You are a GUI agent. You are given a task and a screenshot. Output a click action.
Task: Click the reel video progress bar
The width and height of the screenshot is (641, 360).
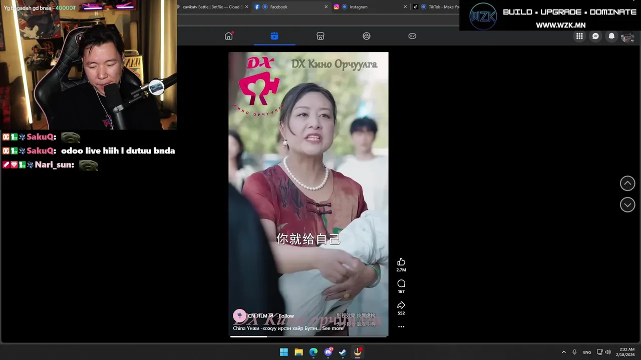(308, 336)
